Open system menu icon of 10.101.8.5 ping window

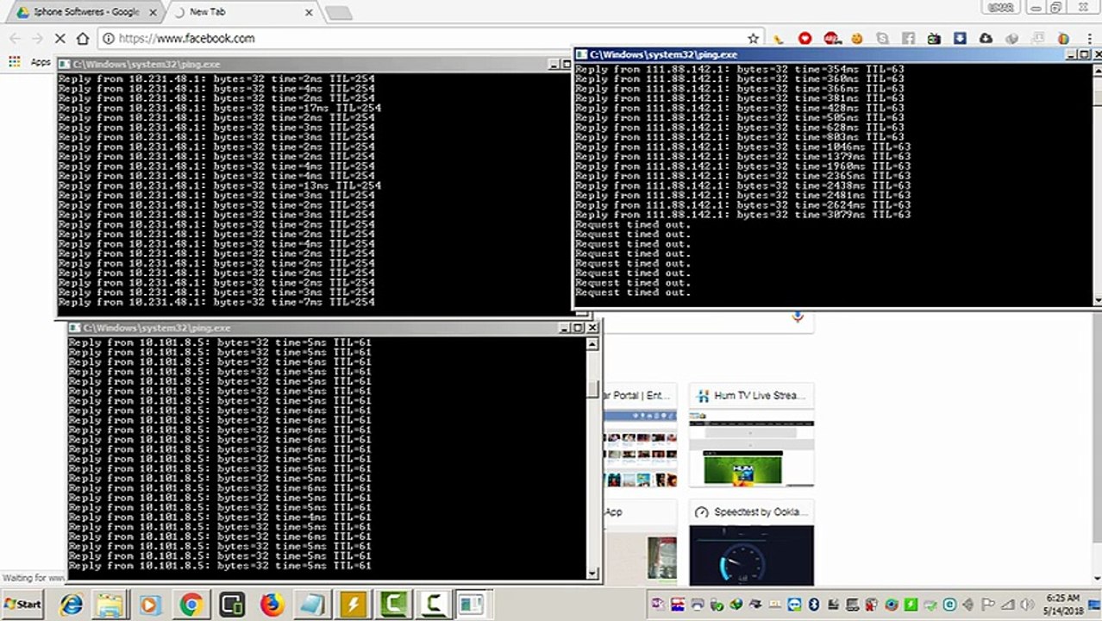click(x=75, y=328)
